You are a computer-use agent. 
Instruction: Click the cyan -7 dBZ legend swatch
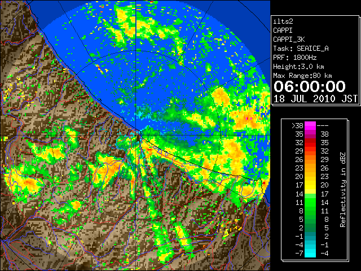[310, 253]
